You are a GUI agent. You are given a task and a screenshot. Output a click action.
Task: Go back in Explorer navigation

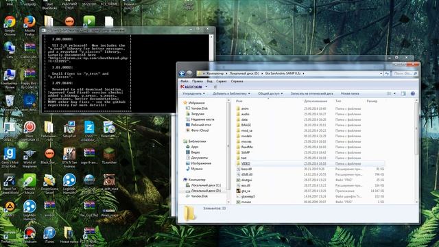pos(182,73)
